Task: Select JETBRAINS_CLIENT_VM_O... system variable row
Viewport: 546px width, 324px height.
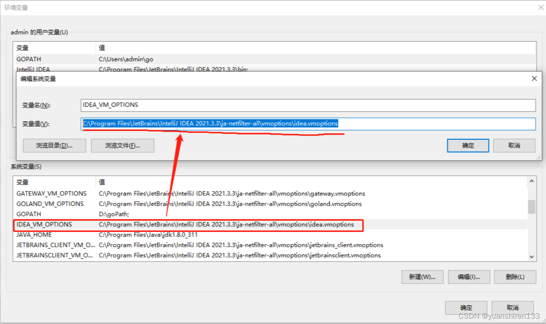Action: [x=271, y=245]
